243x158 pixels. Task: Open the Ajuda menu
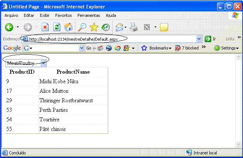pos(111,15)
